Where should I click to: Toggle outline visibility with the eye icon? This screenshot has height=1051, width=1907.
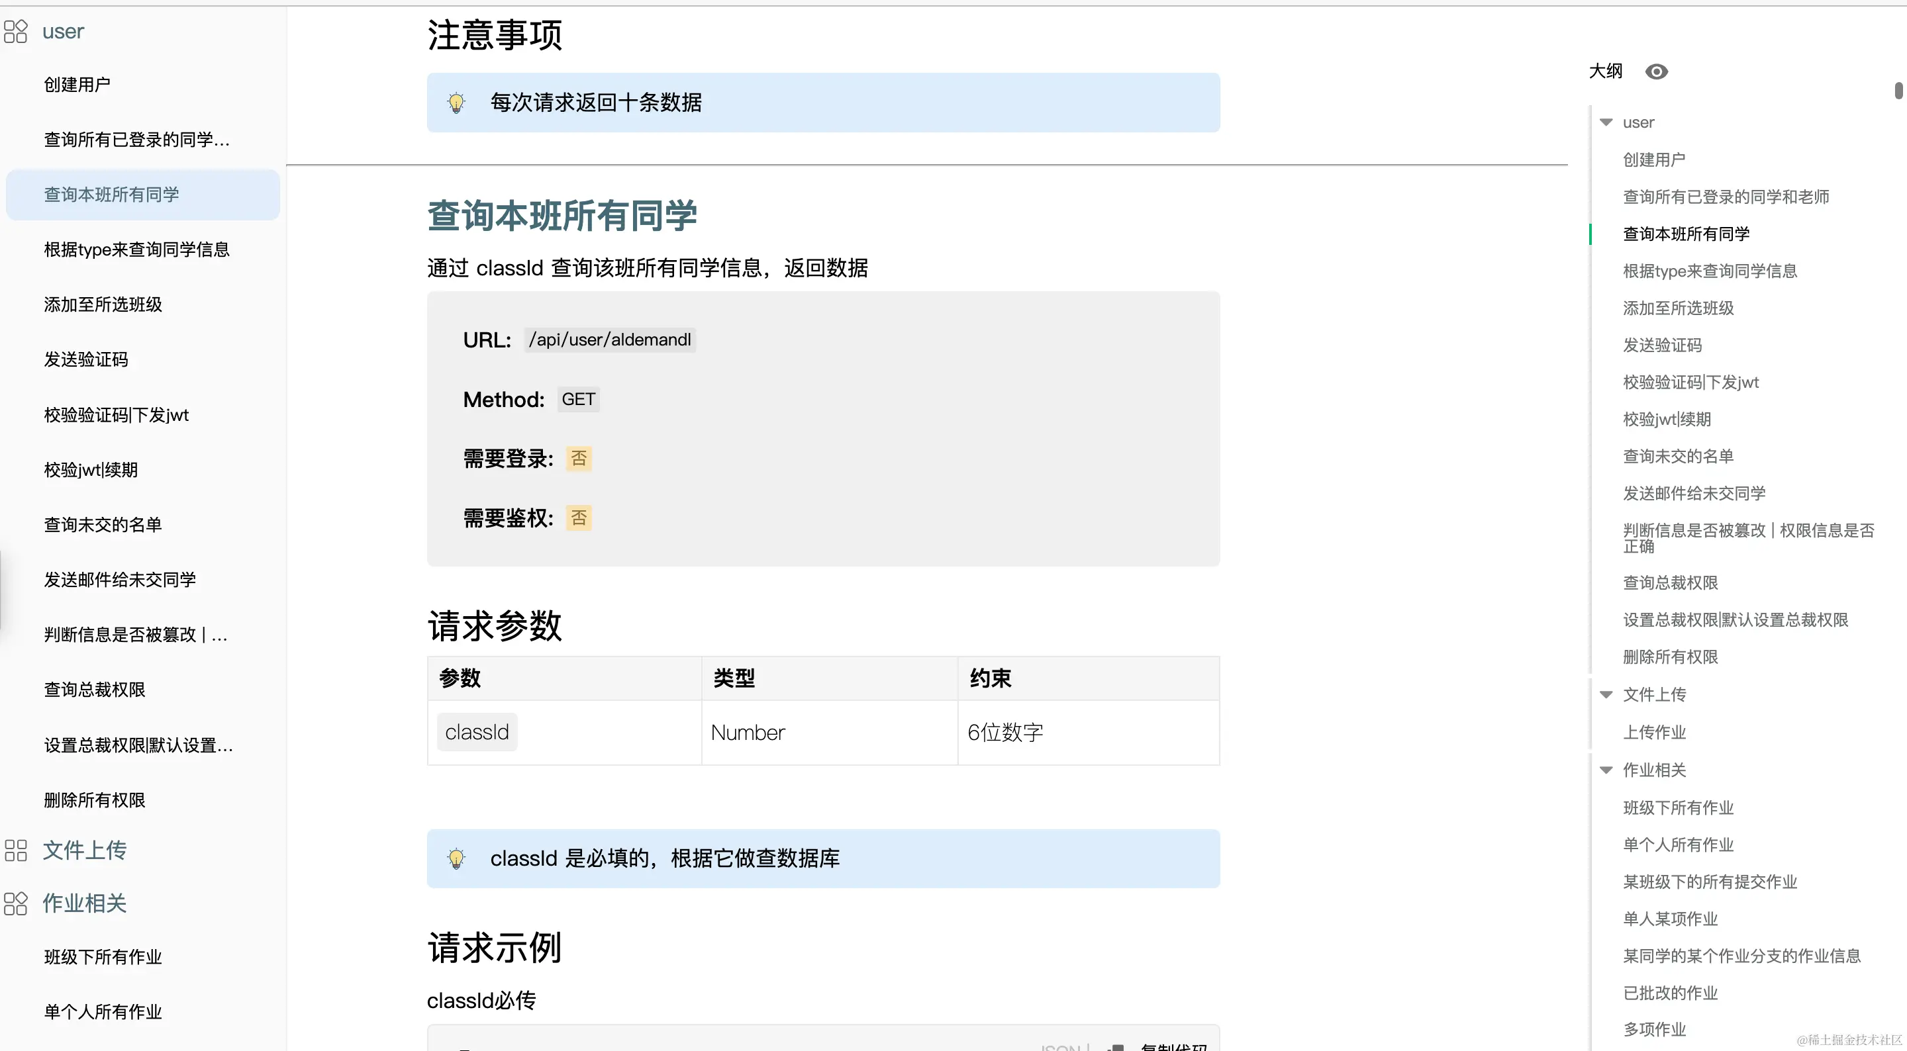(x=1656, y=71)
